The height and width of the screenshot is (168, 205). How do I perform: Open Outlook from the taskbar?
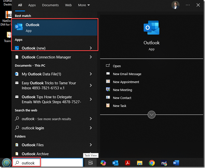[x=115, y=163]
